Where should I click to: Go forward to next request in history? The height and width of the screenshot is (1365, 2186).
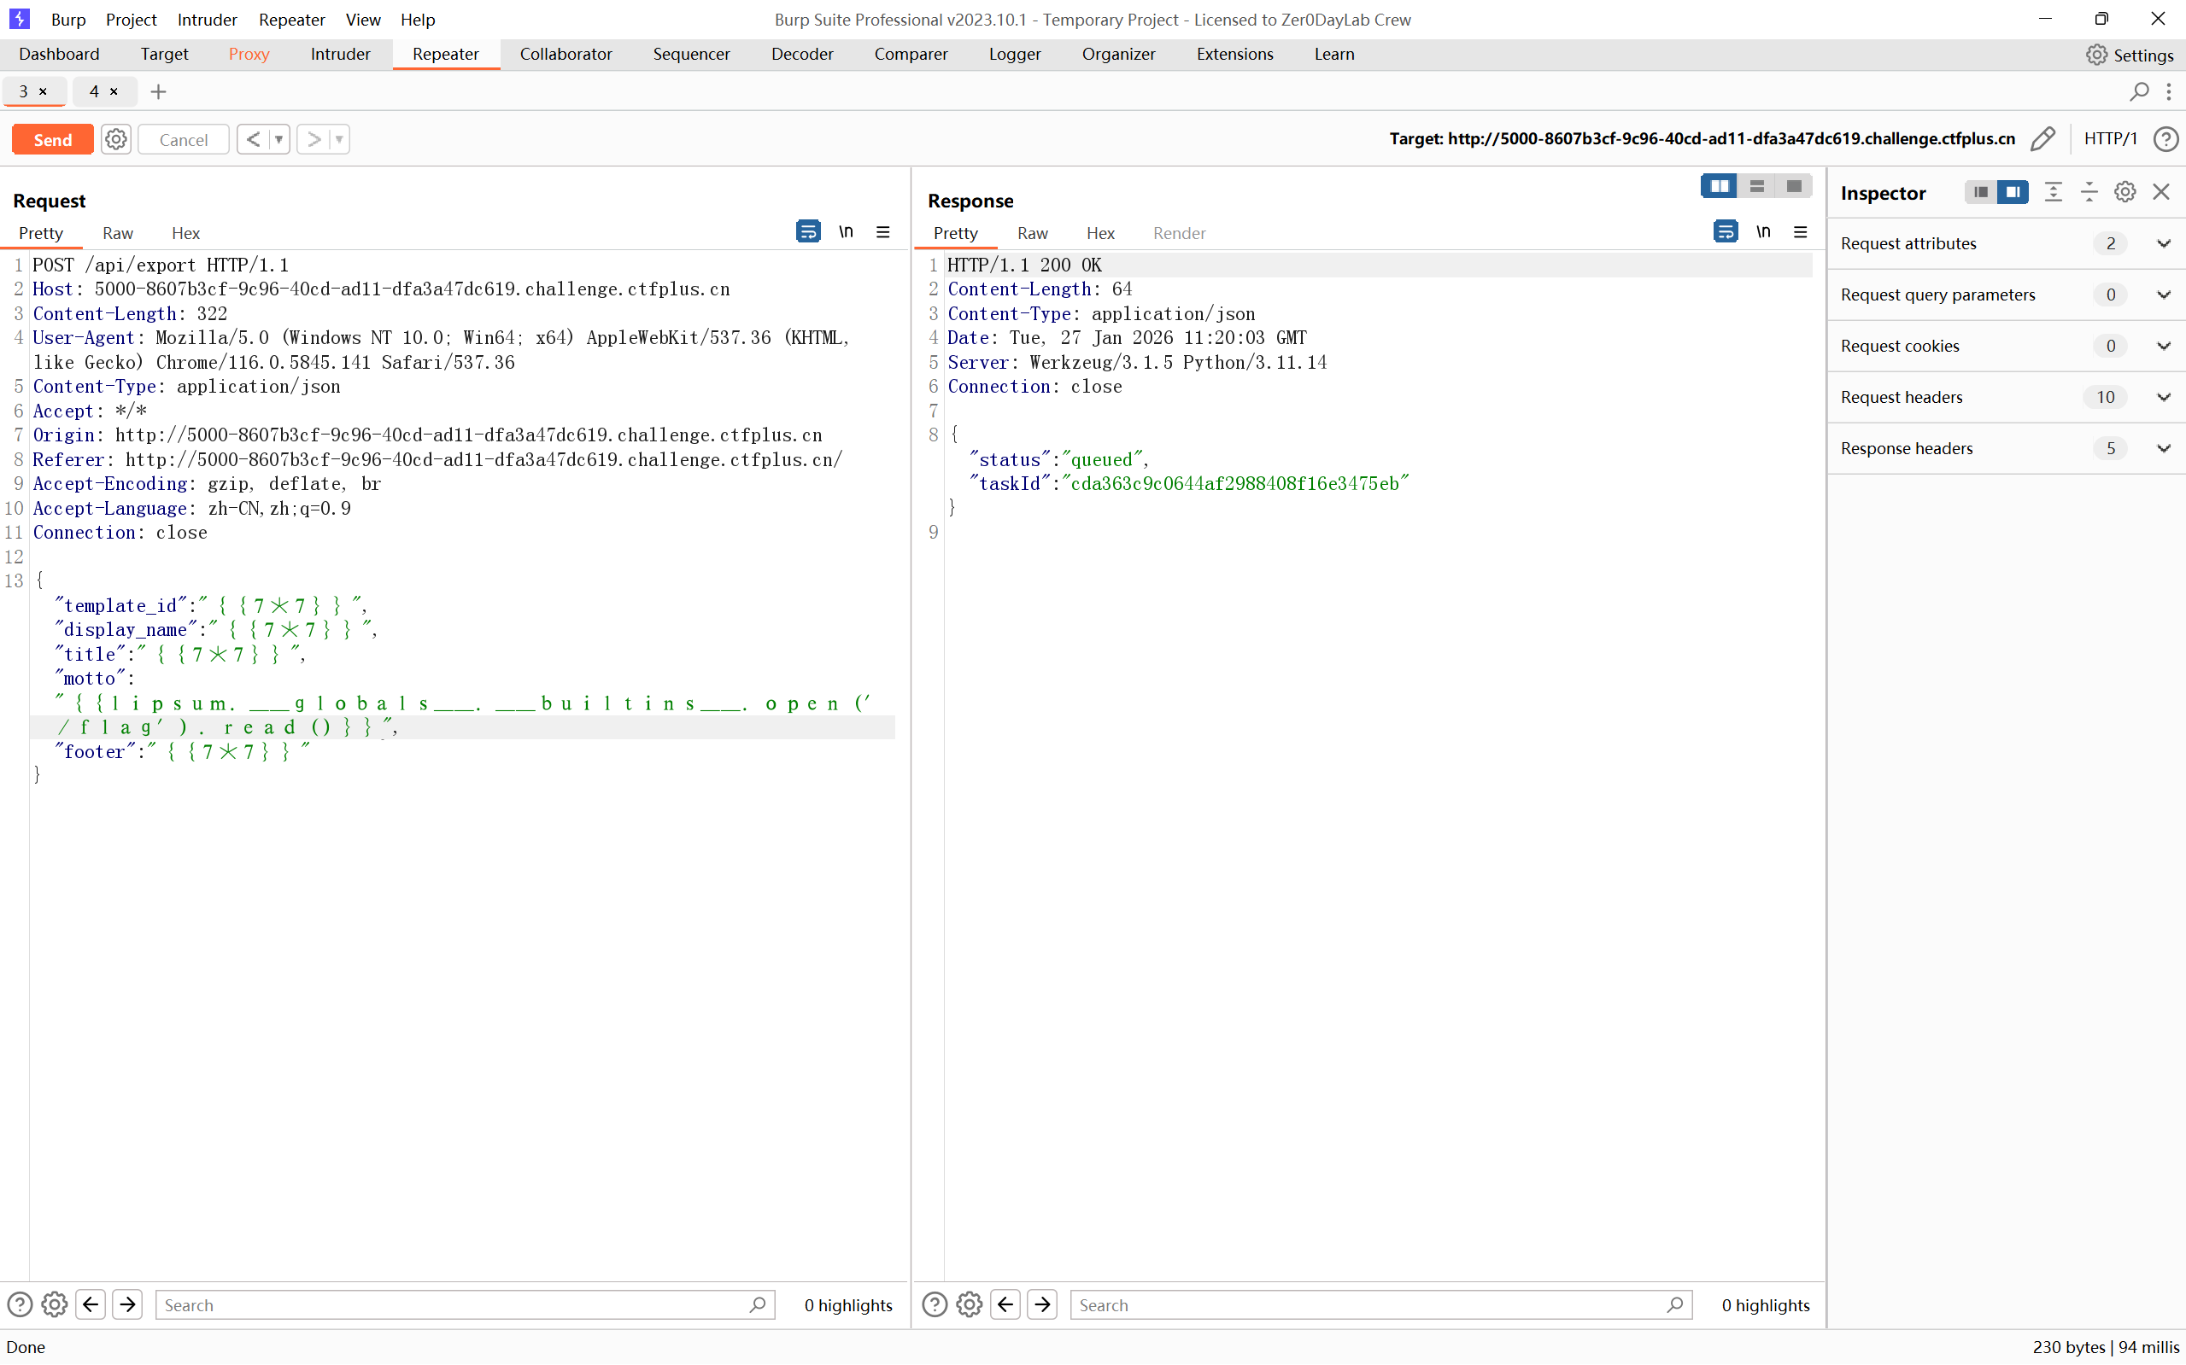[x=314, y=139]
